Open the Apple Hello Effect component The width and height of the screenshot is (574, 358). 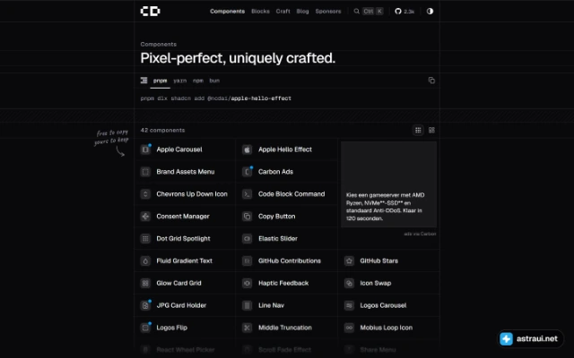point(285,149)
